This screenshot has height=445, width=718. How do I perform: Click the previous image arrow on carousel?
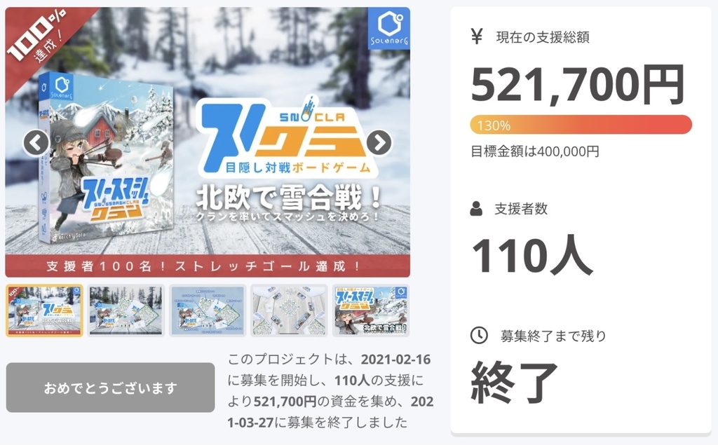(36, 143)
